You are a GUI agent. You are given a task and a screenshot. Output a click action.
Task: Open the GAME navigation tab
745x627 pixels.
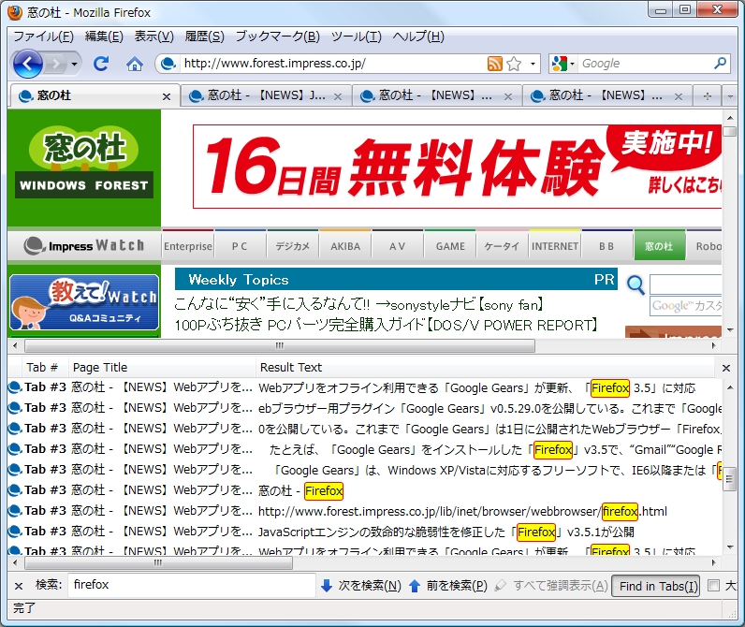pyautogui.click(x=450, y=246)
